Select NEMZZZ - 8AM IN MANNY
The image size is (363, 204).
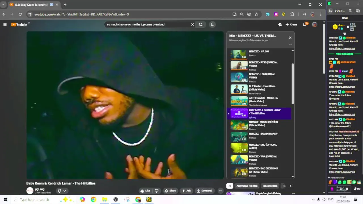pyautogui.click(x=259, y=137)
